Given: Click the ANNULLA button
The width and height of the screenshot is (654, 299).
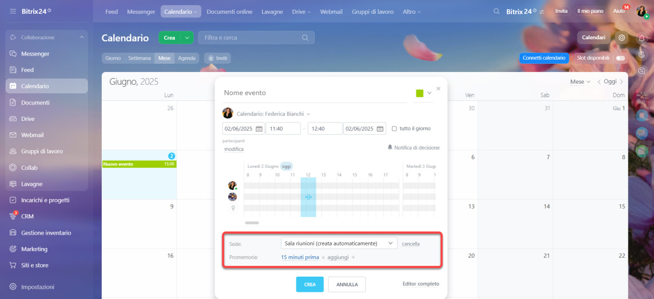Looking at the screenshot, I should (x=347, y=284).
